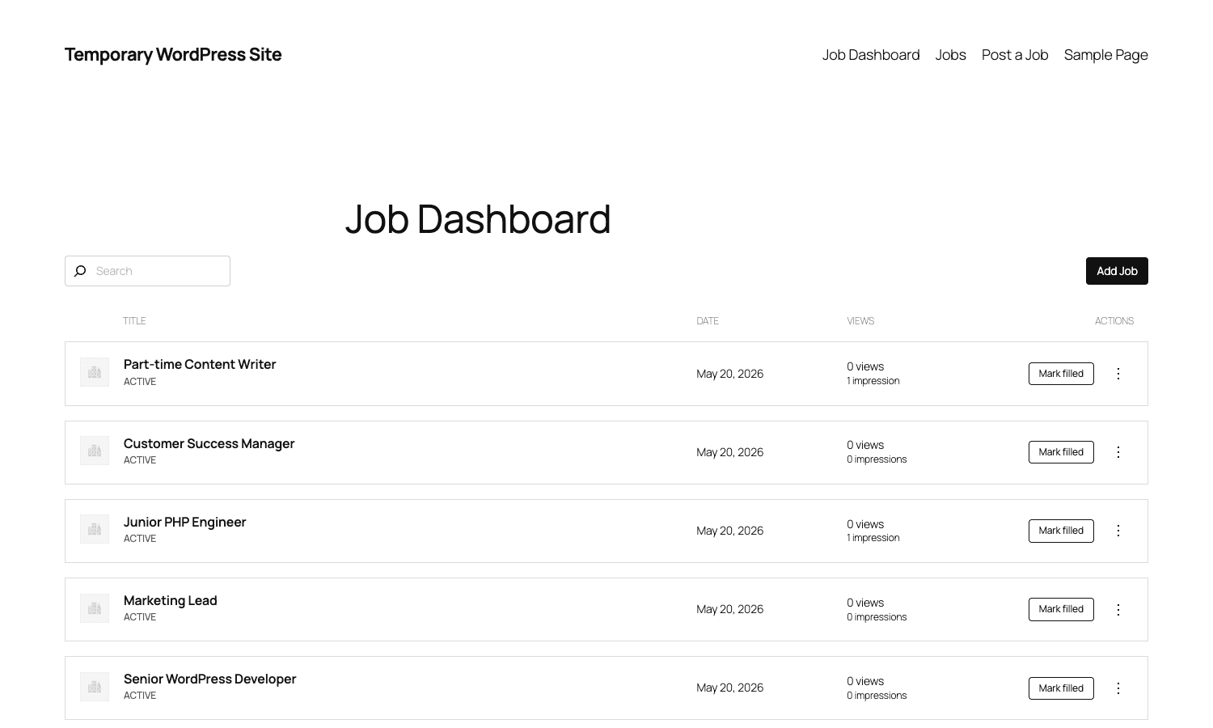1213x728 pixels.
Task: Click the search magnifier icon
Action: [x=80, y=271]
